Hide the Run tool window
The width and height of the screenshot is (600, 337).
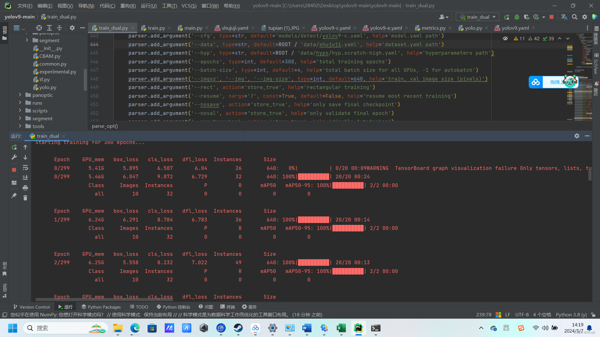pyautogui.click(x=587, y=136)
